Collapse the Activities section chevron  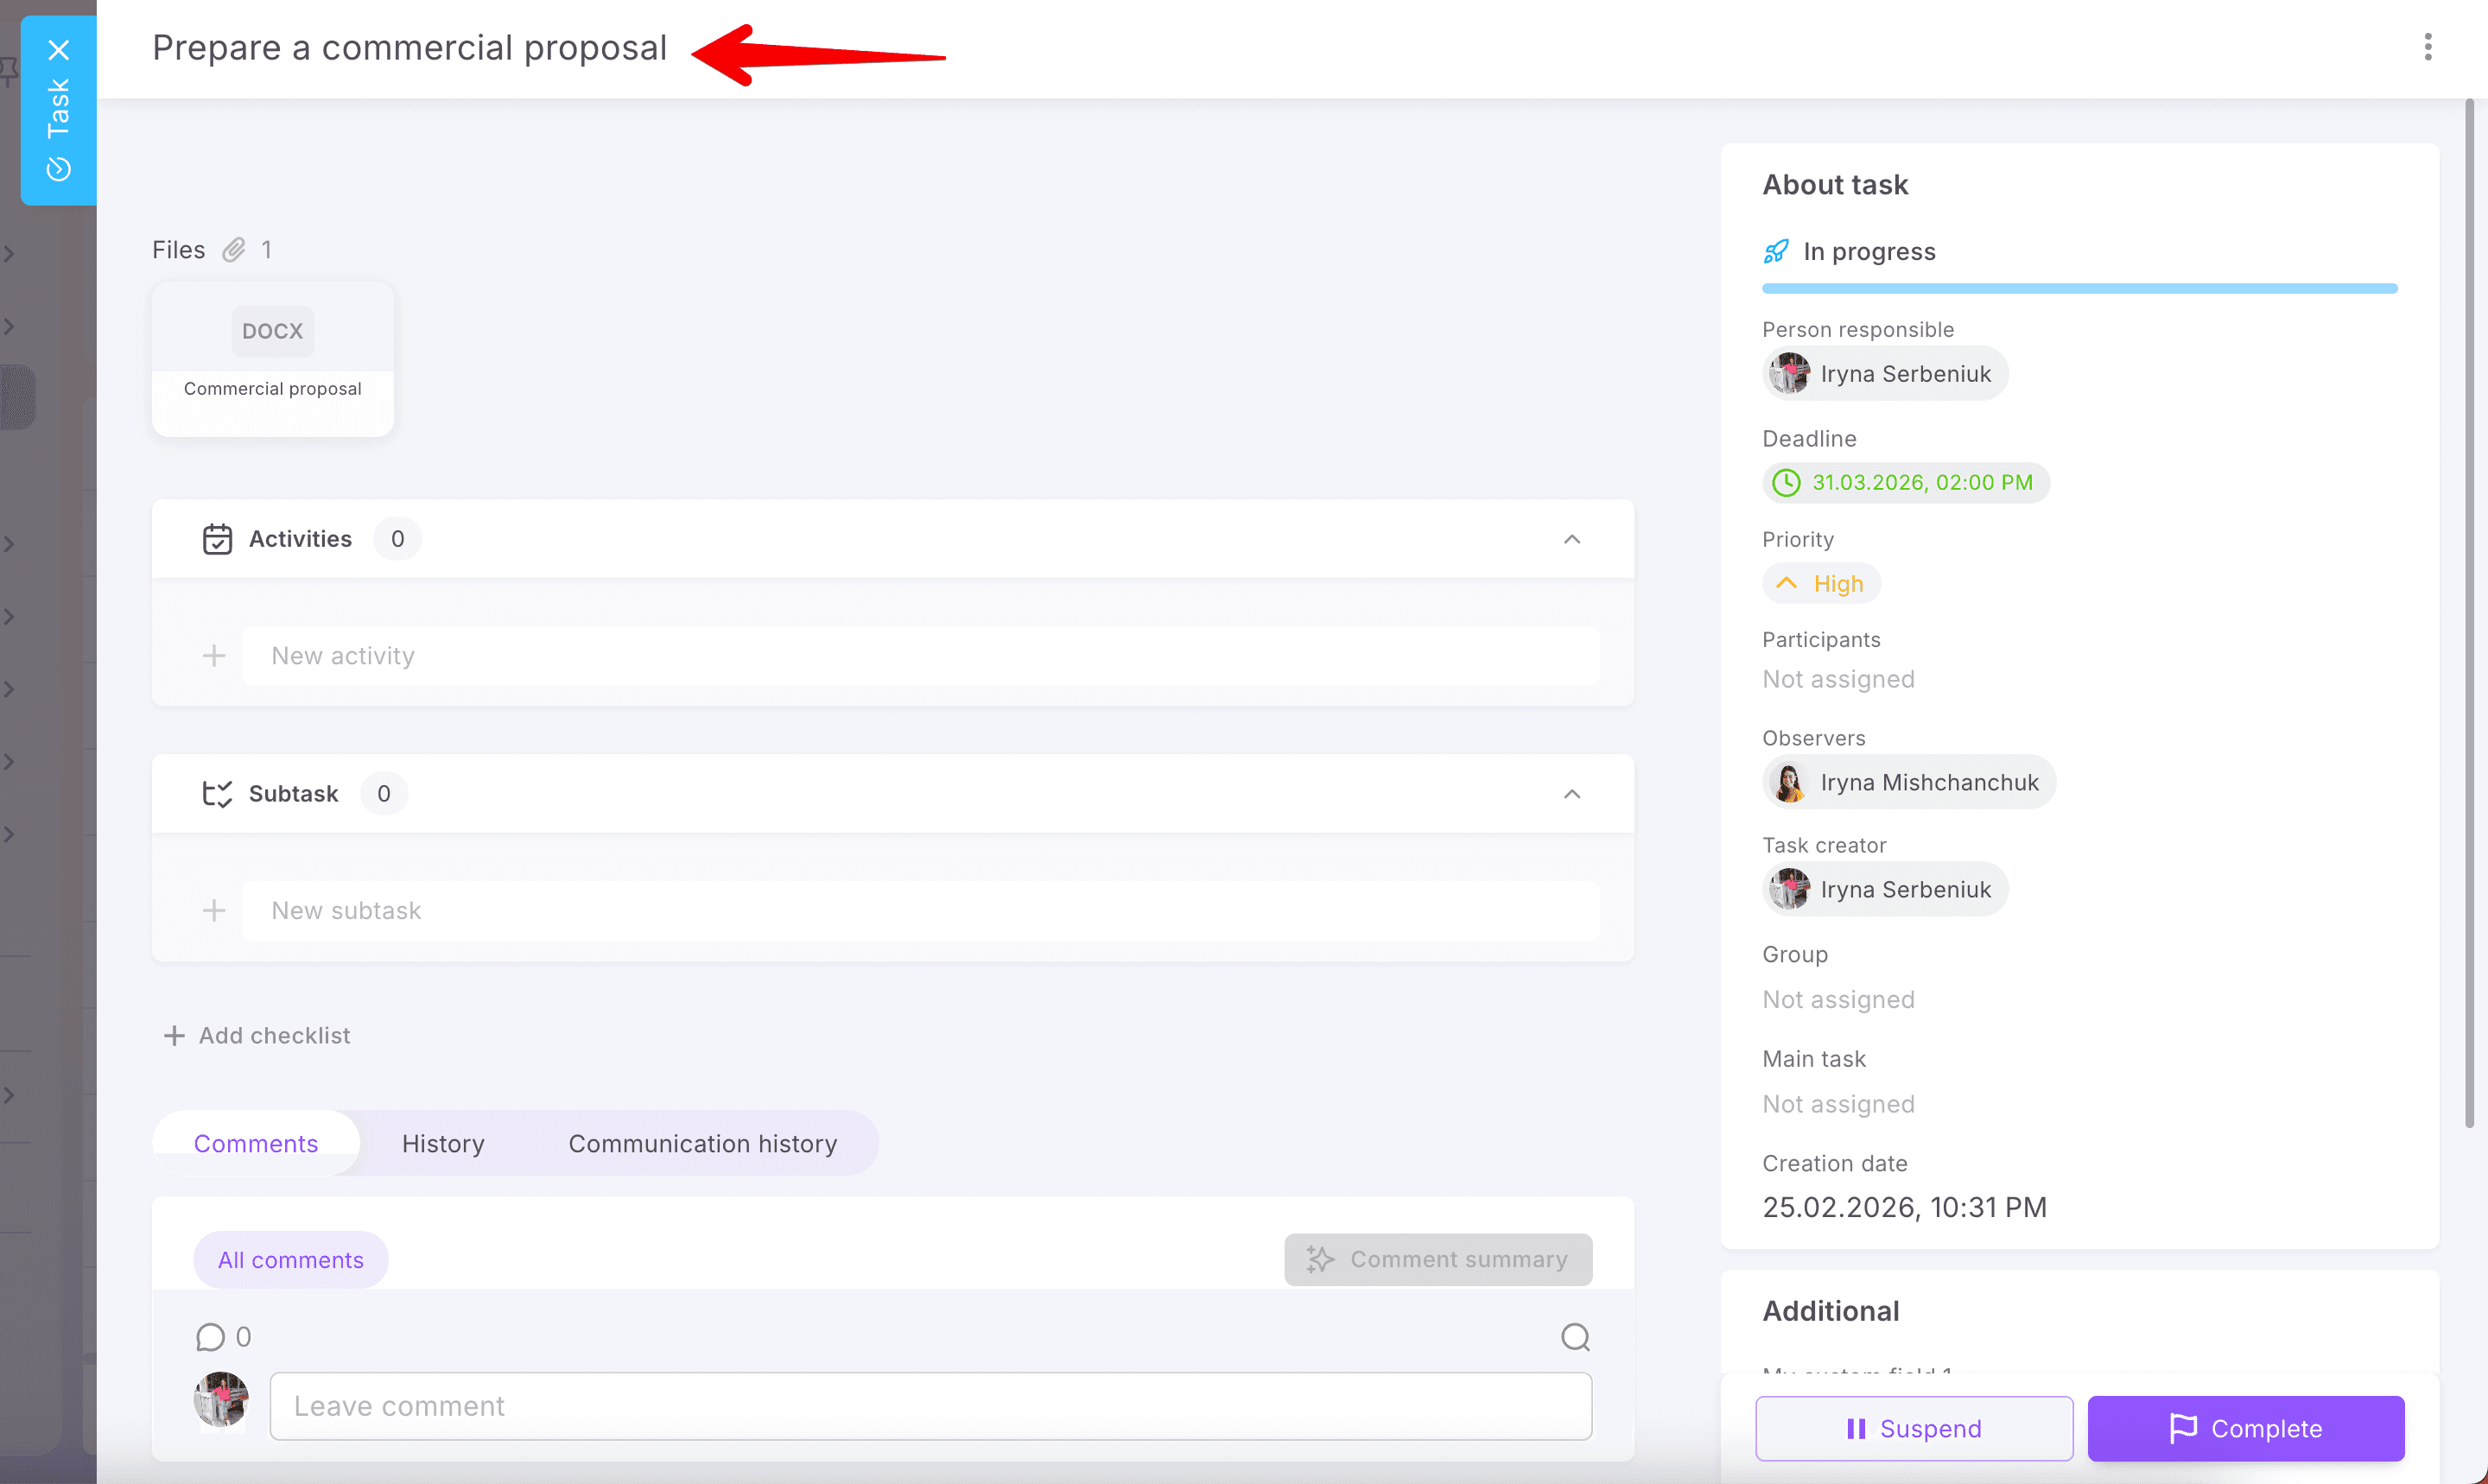(1571, 539)
